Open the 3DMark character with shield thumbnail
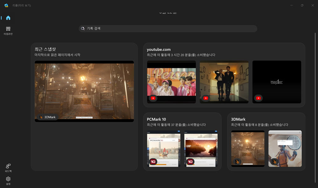The image size is (318, 188). tap(285, 149)
